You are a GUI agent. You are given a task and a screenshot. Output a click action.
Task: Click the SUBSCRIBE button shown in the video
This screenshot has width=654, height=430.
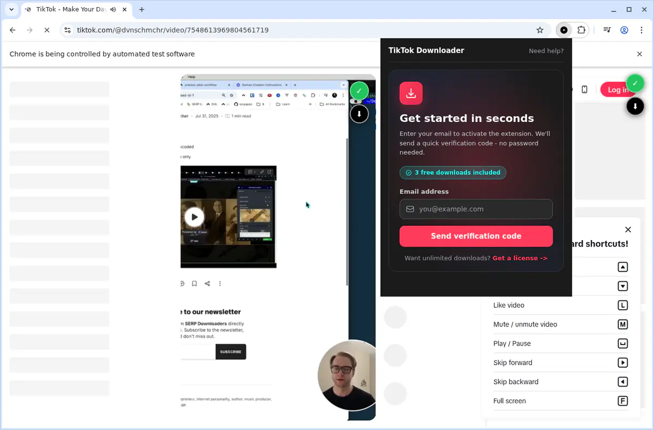point(231,352)
